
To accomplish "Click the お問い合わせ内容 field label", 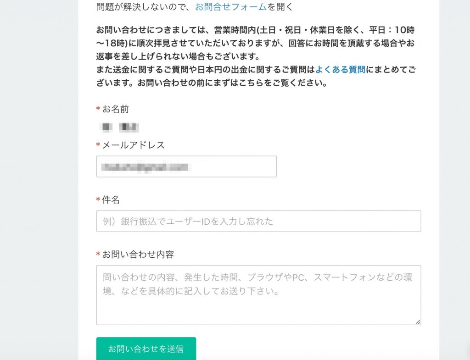I will point(138,255).
